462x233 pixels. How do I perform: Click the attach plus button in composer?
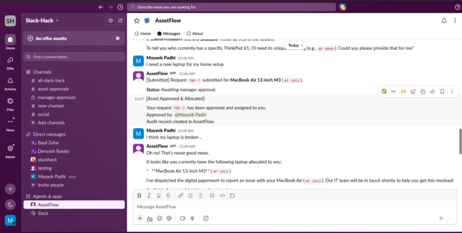tap(140, 218)
